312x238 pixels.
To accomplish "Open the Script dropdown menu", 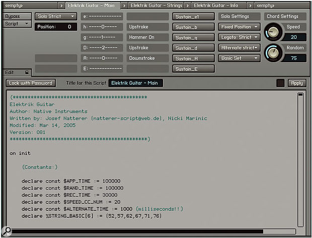I will click(17, 24).
